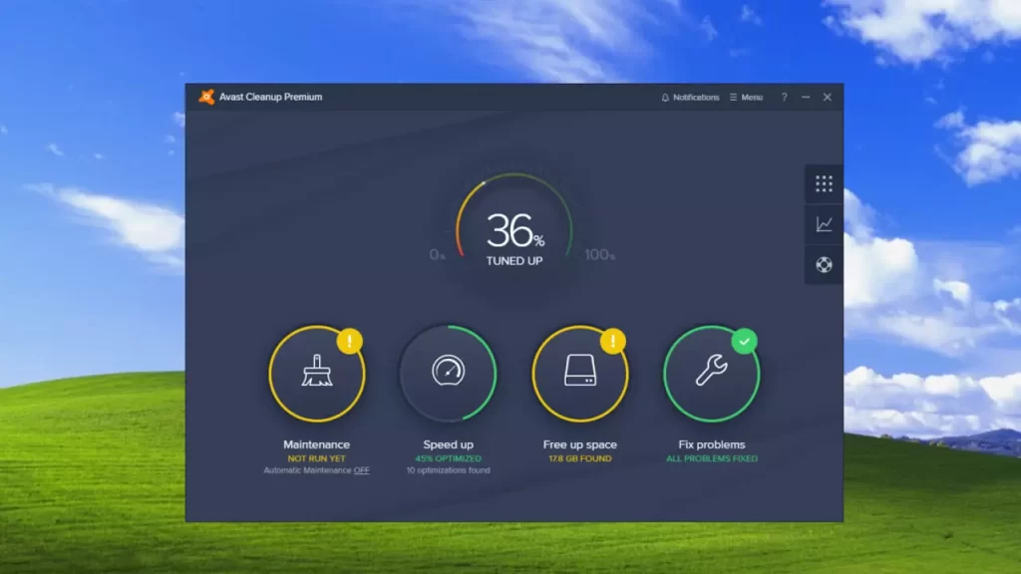Image resolution: width=1021 pixels, height=574 pixels.
Task: Open the Speed up gauge icon
Action: pos(448,373)
